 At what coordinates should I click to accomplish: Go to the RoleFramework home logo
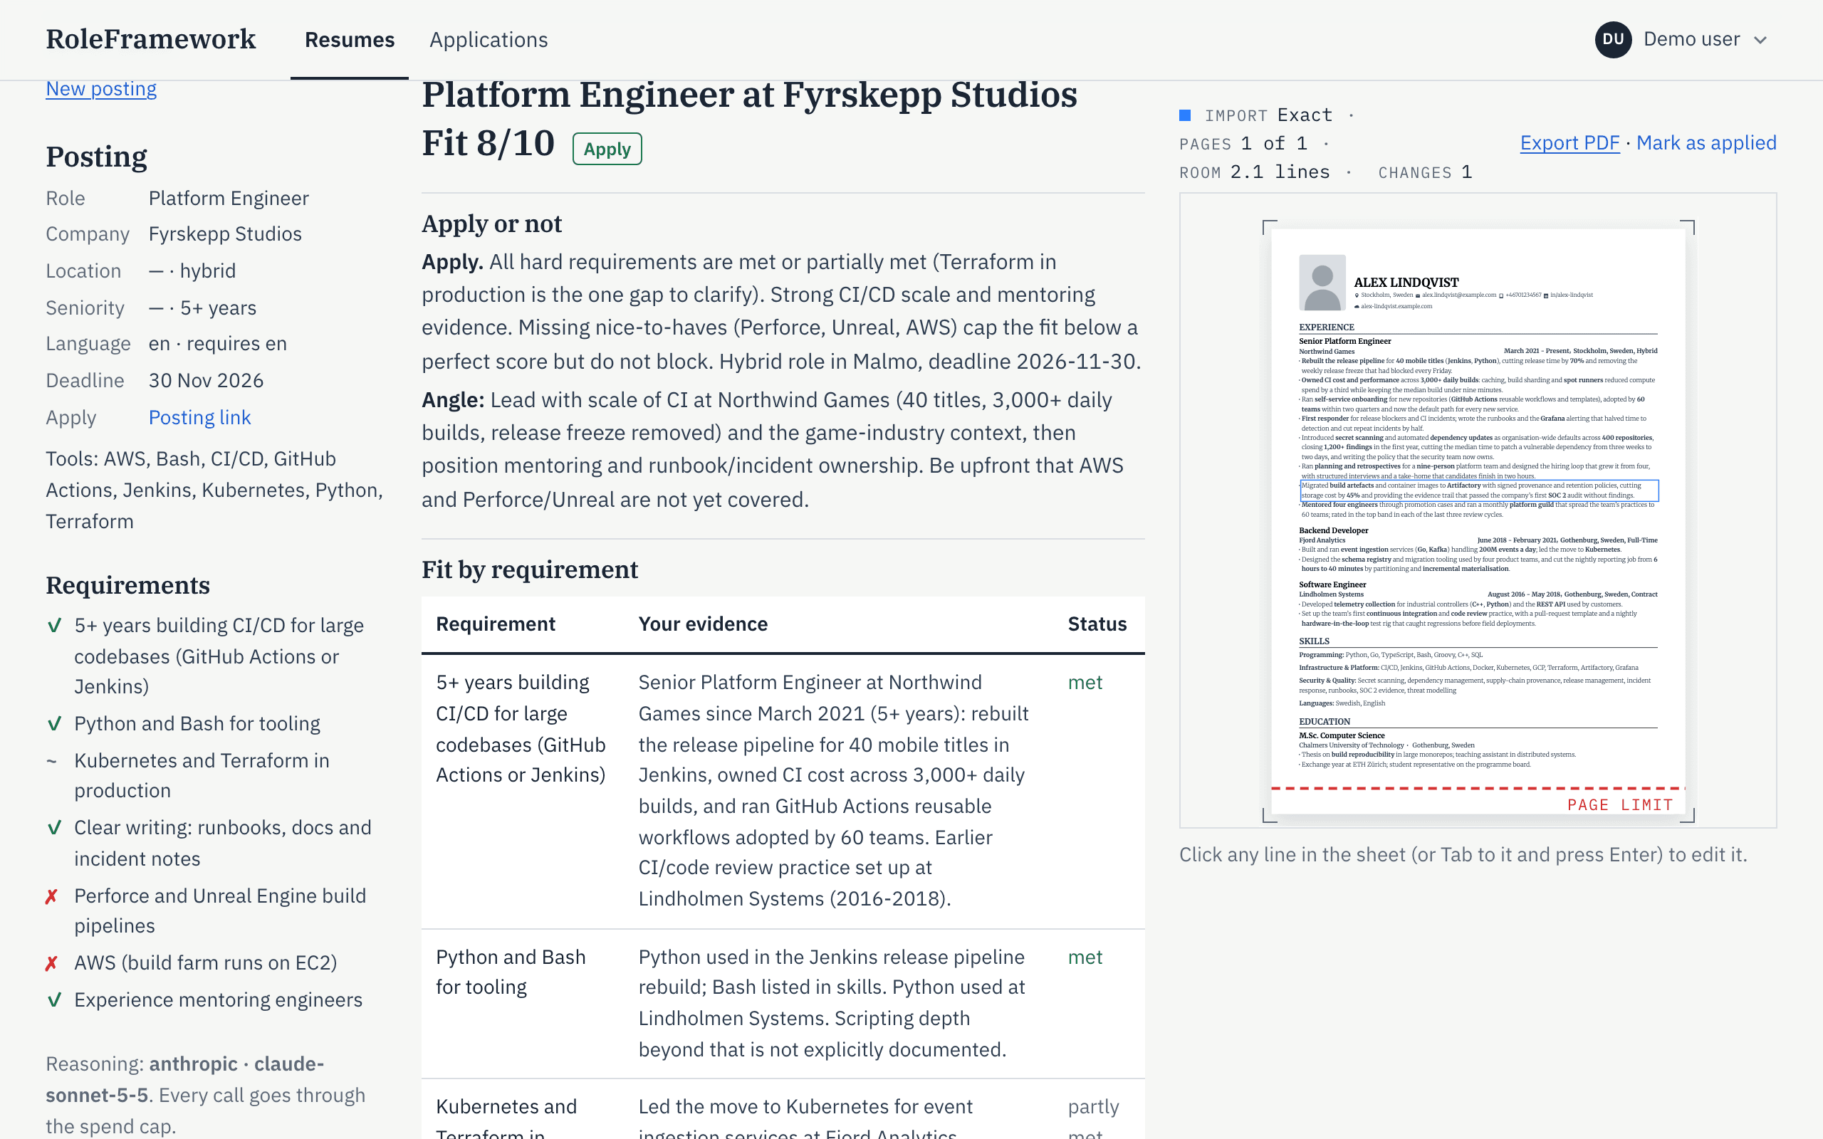coord(151,39)
